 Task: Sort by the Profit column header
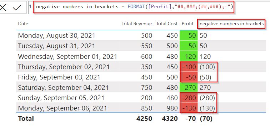click(x=187, y=24)
